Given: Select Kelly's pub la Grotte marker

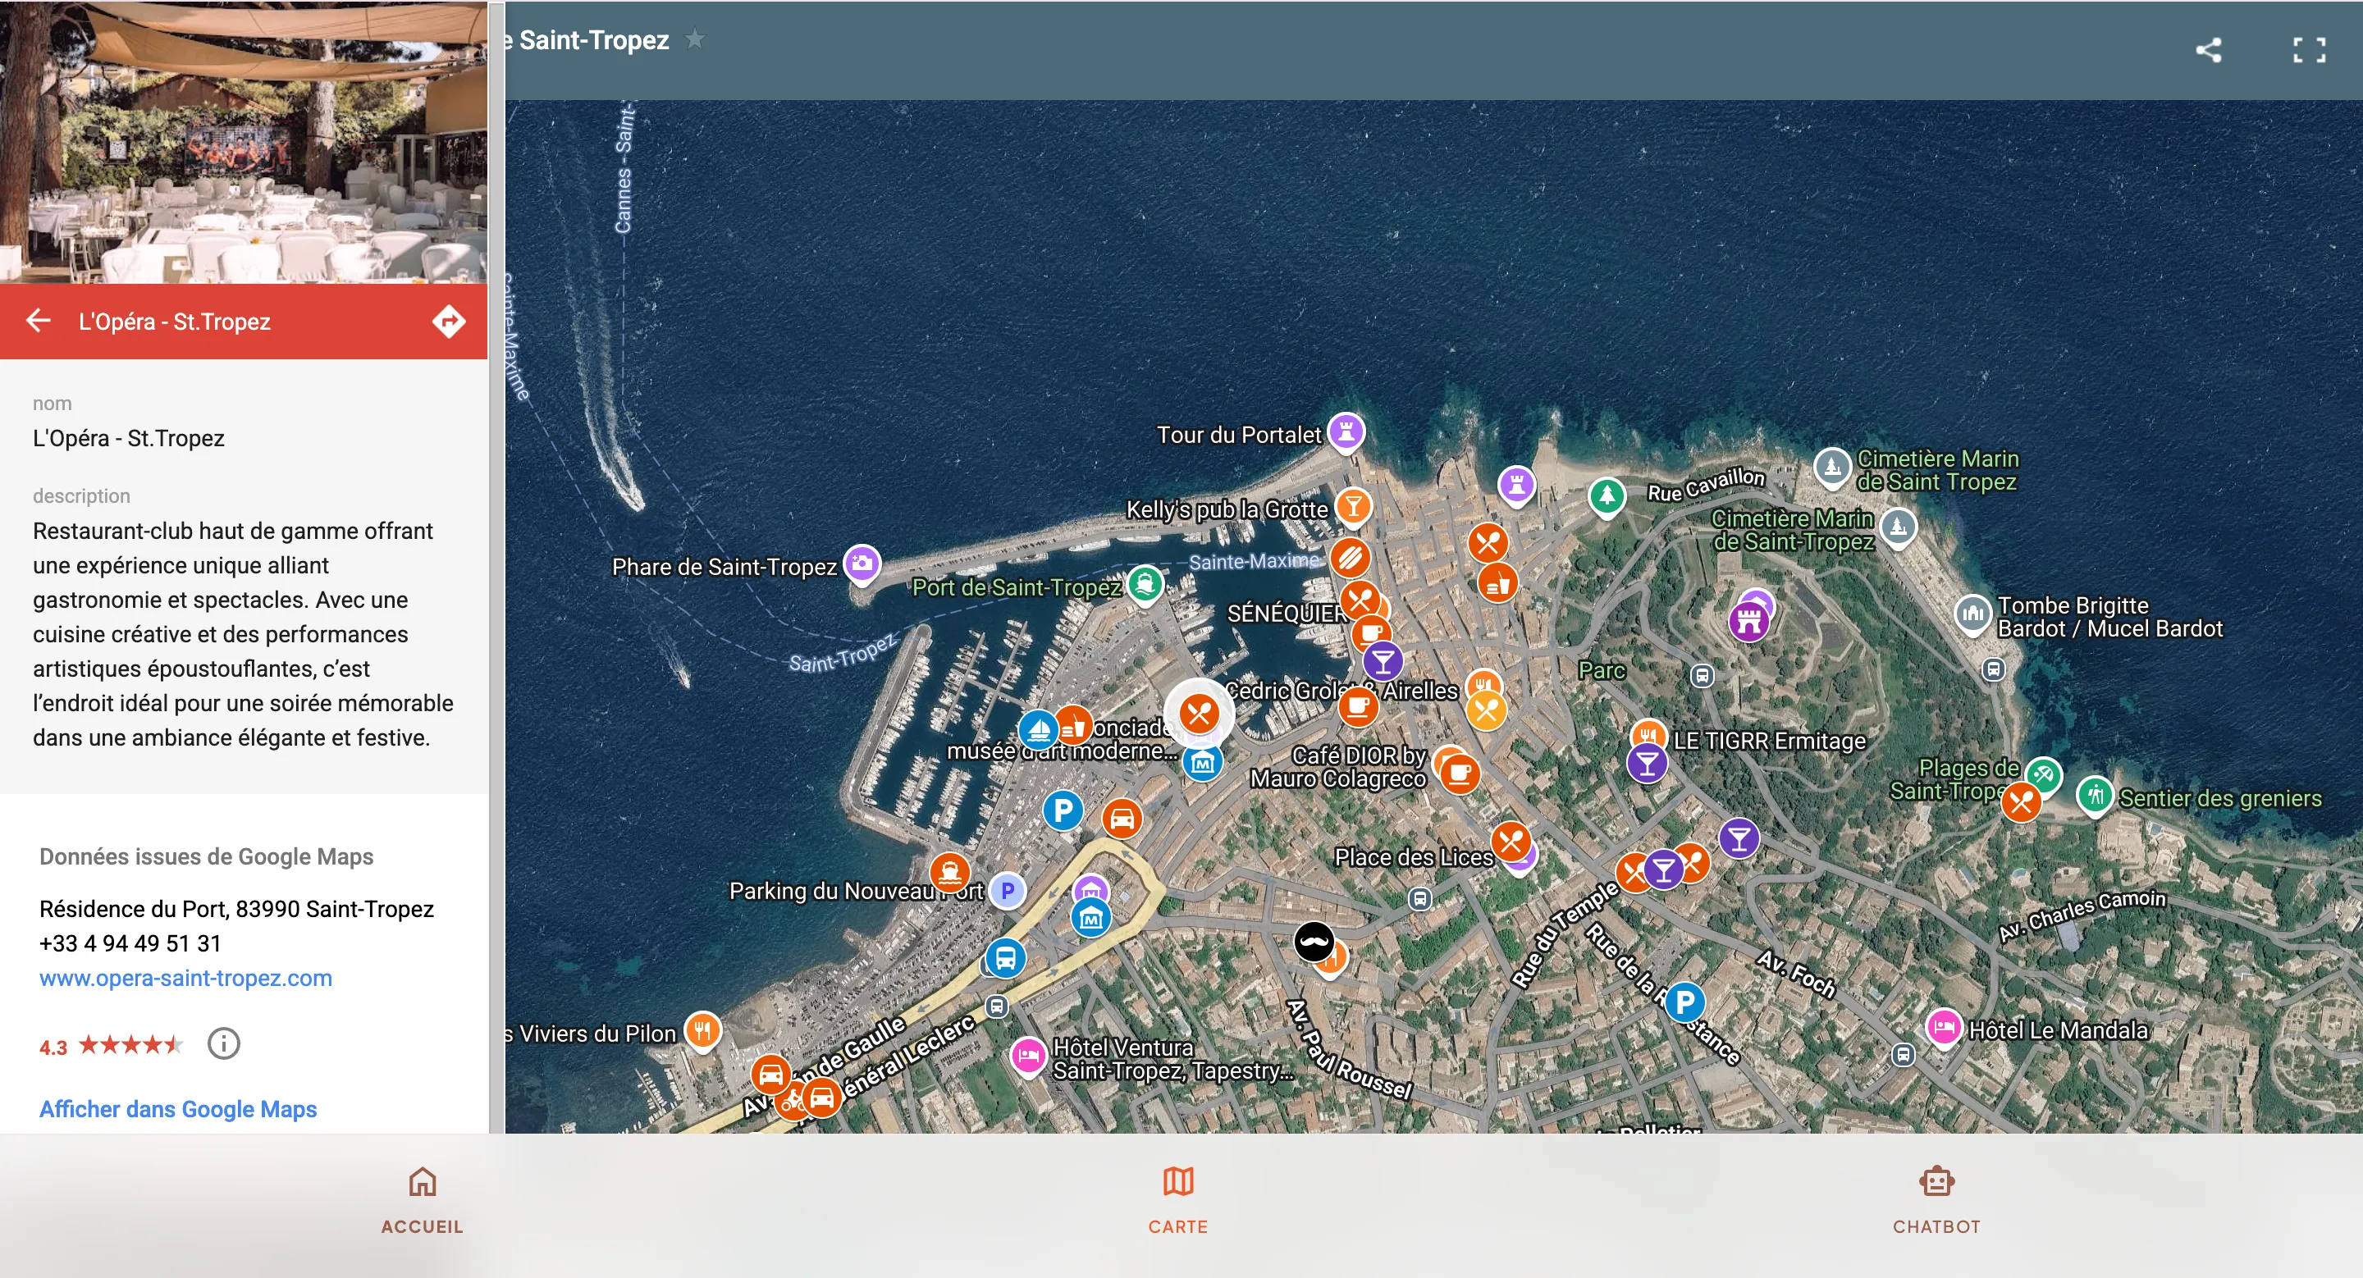Looking at the screenshot, I should (x=1353, y=506).
